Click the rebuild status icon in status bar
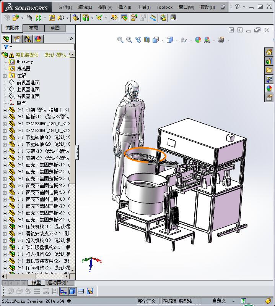 [268, 301]
